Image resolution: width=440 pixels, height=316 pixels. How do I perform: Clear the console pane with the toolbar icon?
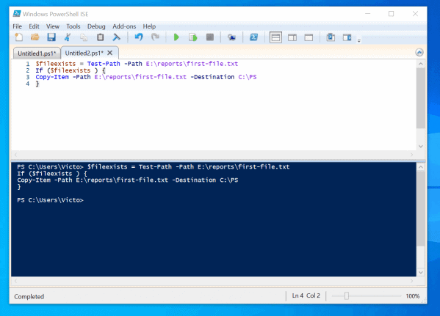pos(116,37)
